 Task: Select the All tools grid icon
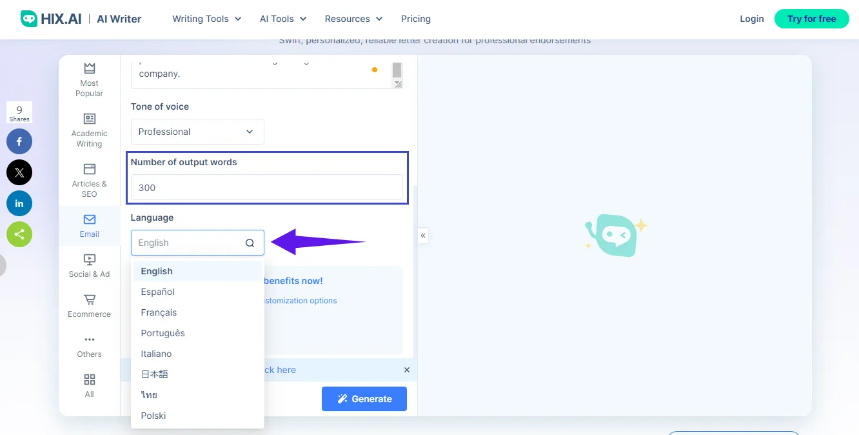[x=89, y=384]
